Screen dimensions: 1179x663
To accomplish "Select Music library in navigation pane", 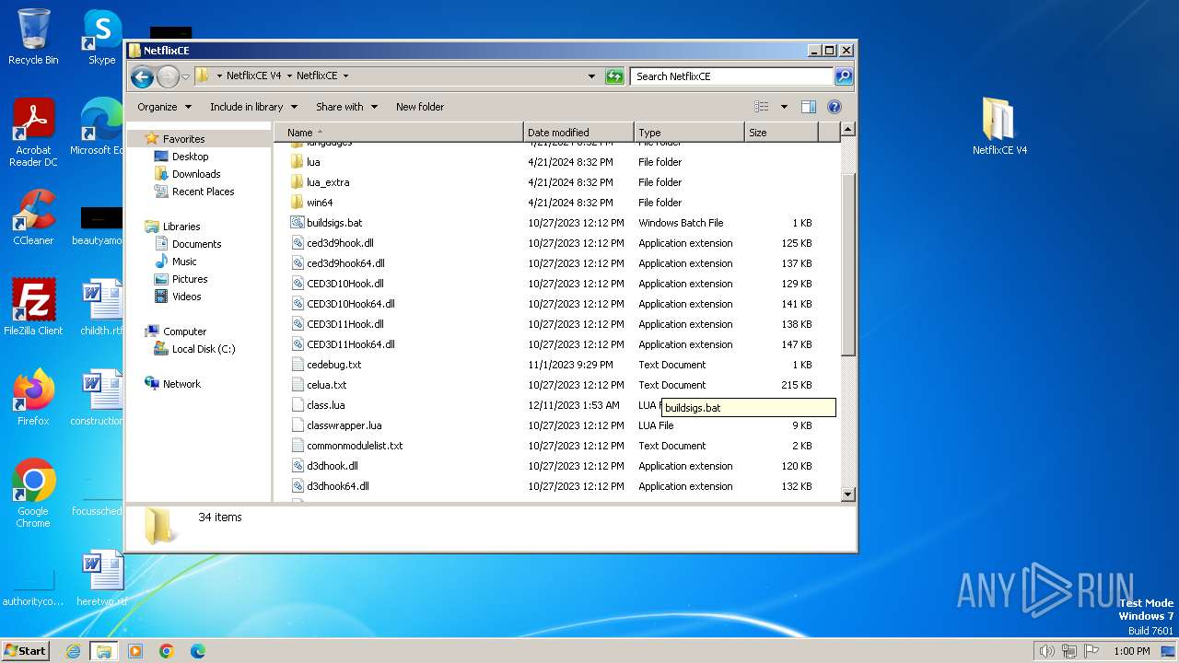I will point(184,262).
